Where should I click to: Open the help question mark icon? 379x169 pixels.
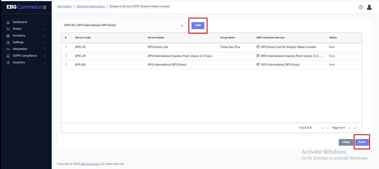(x=361, y=7)
